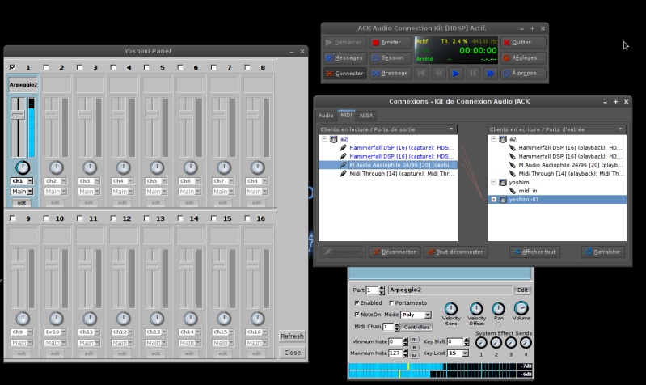
Task: Enable part 3 checkbox in Yoshimi Panel
Action: pos(79,67)
